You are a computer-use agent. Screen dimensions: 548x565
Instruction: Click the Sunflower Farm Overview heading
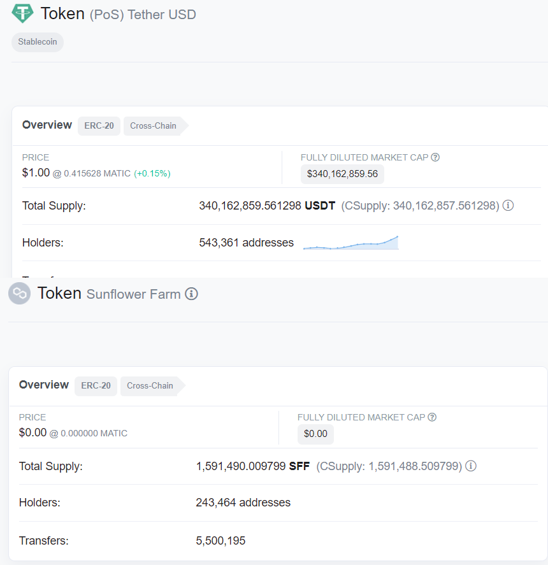(44, 385)
